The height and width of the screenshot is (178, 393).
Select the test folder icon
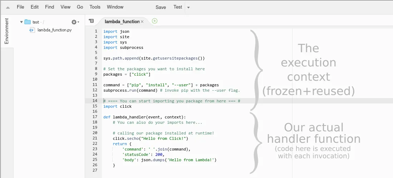(x=28, y=22)
